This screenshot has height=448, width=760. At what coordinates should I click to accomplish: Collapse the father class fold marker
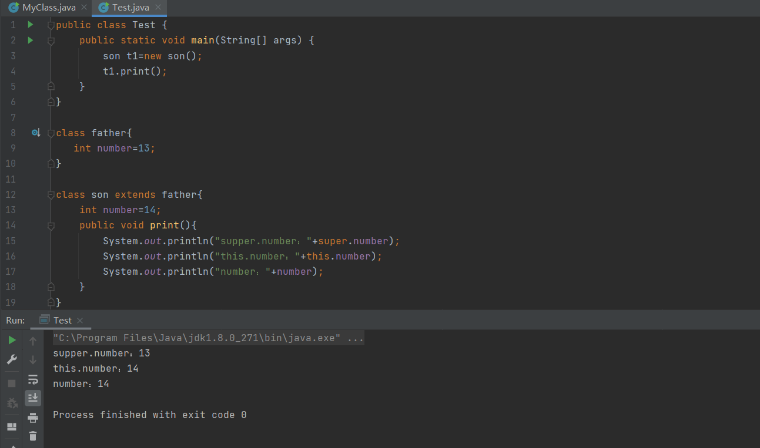click(51, 133)
